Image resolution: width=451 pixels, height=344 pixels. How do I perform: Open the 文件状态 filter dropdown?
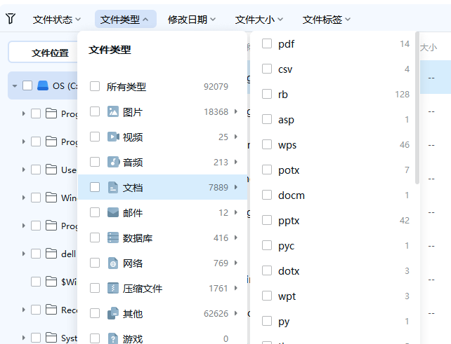pyautogui.click(x=57, y=19)
